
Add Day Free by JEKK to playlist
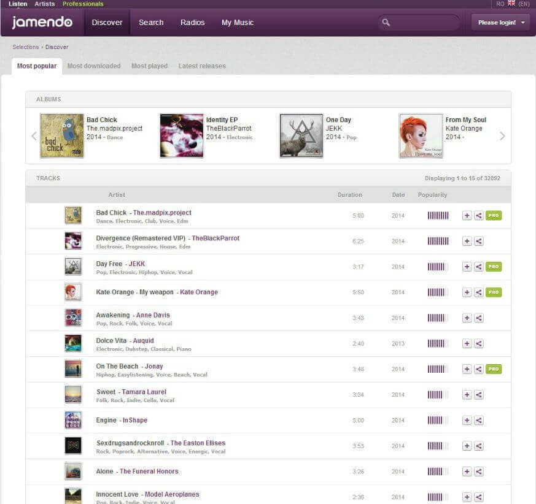pyautogui.click(x=467, y=267)
